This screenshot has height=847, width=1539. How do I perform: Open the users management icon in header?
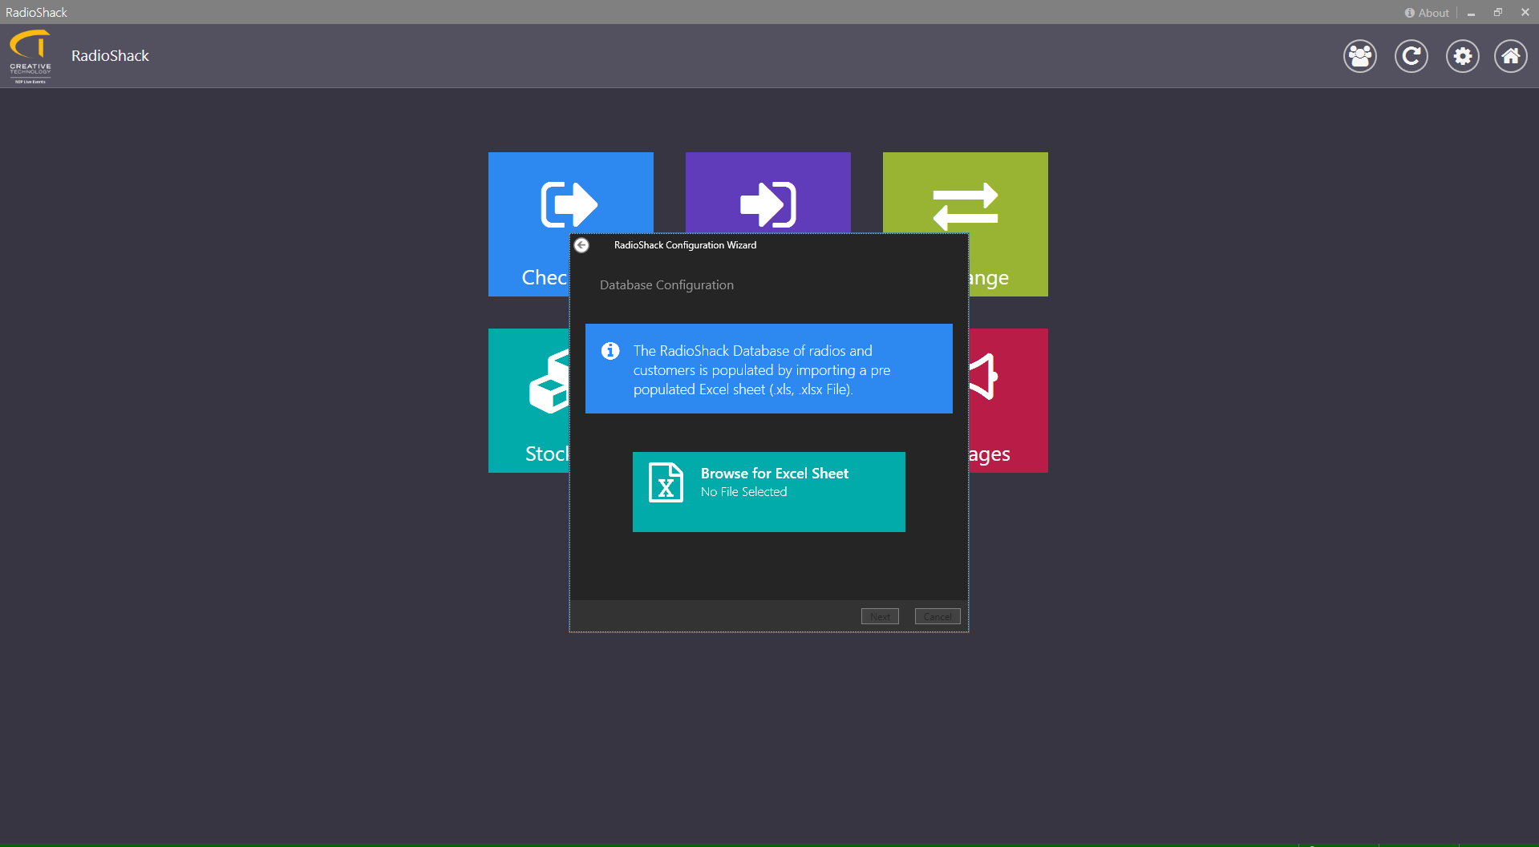[x=1359, y=56]
